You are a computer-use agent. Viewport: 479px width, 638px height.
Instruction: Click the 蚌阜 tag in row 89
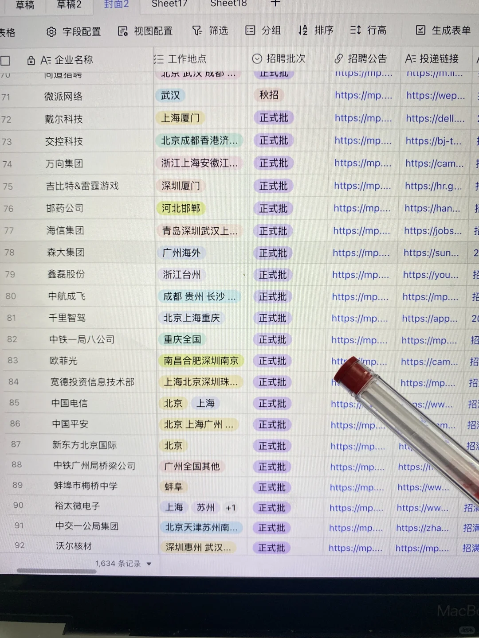tap(173, 487)
